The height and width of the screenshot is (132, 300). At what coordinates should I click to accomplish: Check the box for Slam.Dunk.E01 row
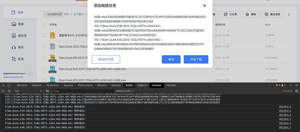point(44,57)
